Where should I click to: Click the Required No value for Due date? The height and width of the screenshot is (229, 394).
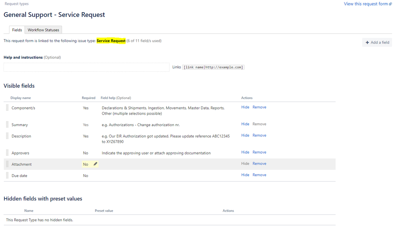coord(86,175)
